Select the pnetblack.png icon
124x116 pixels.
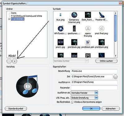(x=101, y=42)
